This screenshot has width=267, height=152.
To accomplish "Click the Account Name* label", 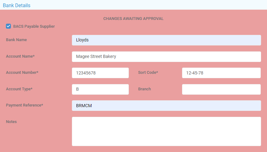I will tap(20, 56).
